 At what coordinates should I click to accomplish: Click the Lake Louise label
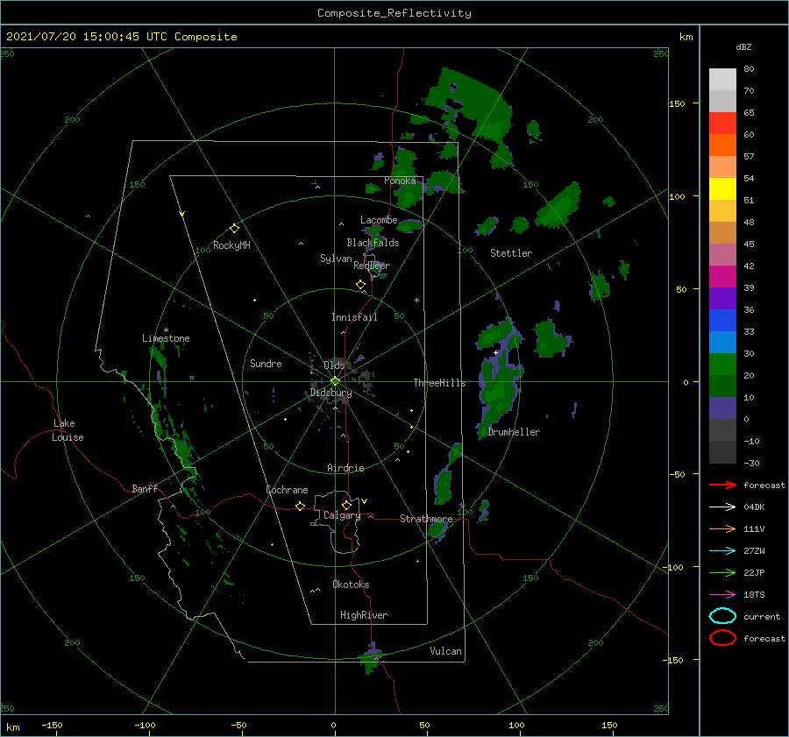(x=68, y=430)
